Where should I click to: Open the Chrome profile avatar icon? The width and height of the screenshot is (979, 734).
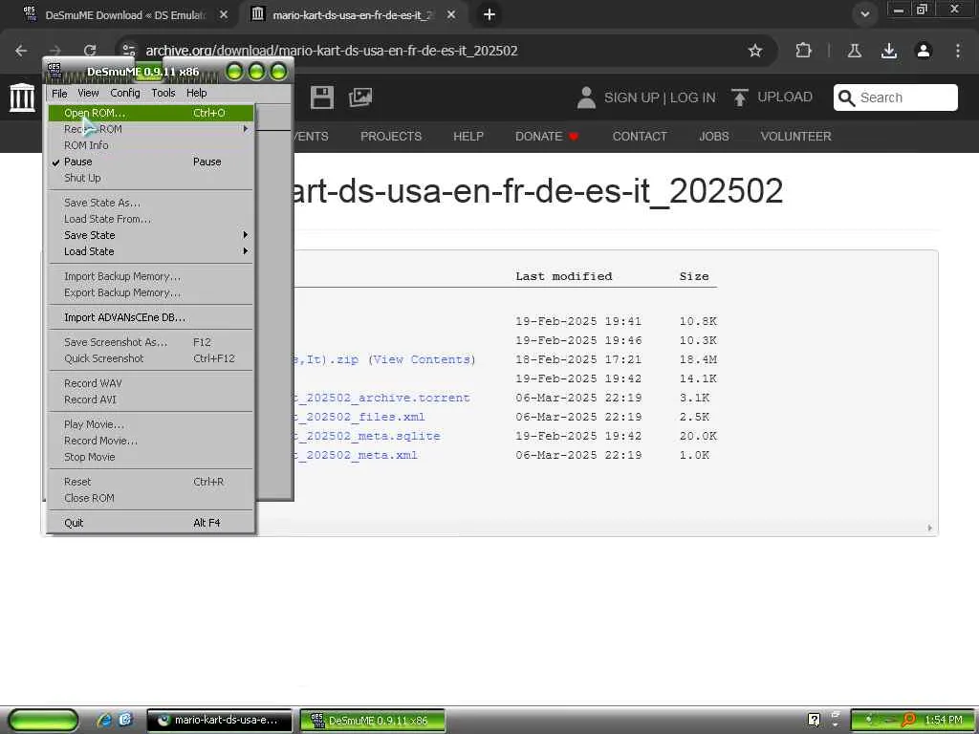click(924, 51)
